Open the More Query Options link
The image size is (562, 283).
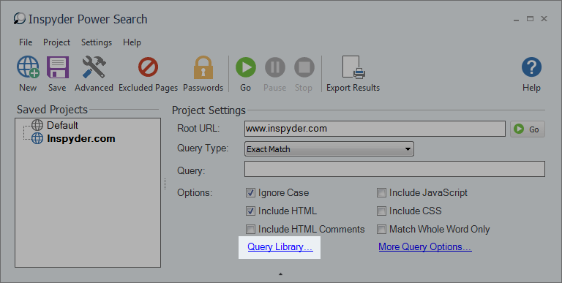point(425,247)
